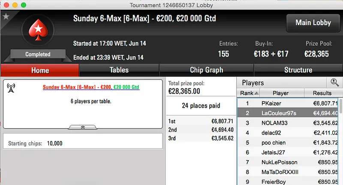Open the player search magnifier icon
Screen dimensions: 343x185
(334, 82)
